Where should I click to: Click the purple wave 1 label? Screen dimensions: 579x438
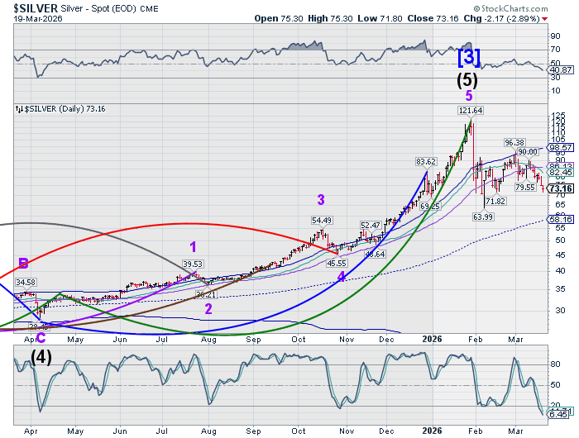coord(193,246)
